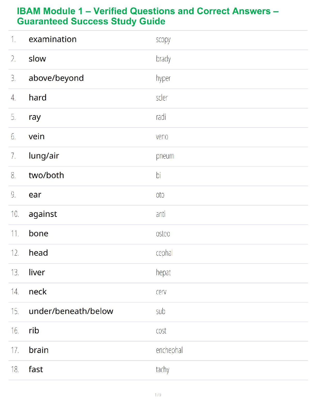Click the page number "1 / 9" footer
The image size is (316, 409).
(158, 395)
